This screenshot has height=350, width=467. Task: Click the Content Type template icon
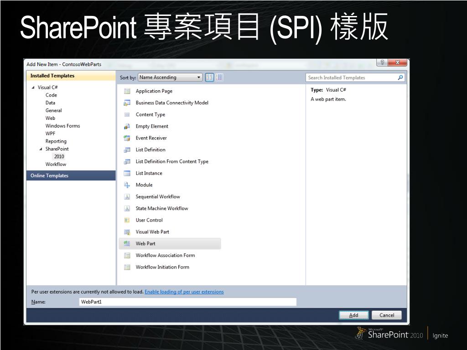coord(127,114)
